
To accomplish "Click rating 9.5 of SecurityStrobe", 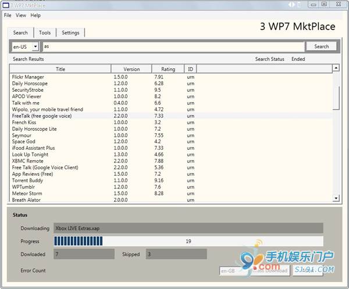I will point(158,90).
